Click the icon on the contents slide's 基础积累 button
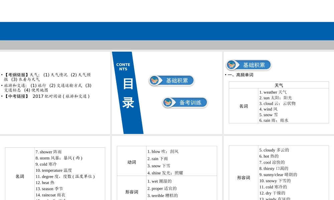 point(155,80)
